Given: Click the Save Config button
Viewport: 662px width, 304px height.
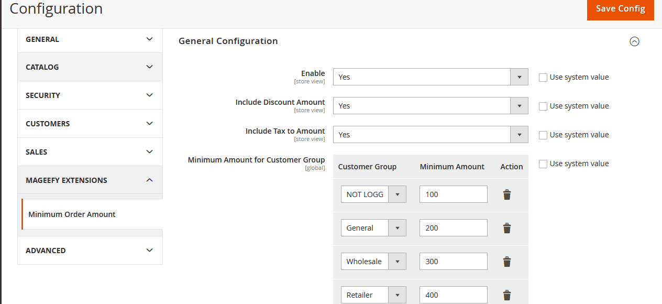Looking at the screenshot, I should 620,9.
